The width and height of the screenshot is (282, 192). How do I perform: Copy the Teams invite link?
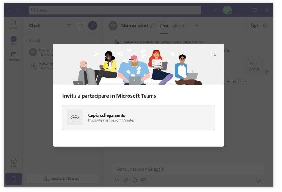(x=138, y=118)
